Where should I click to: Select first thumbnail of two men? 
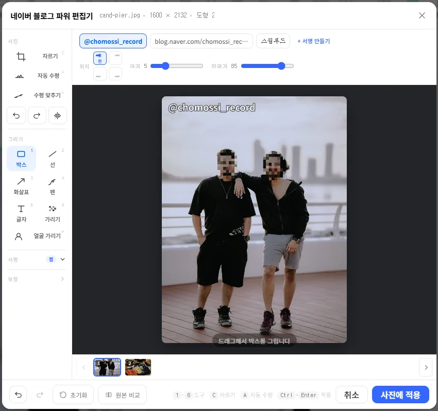(107, 367)
